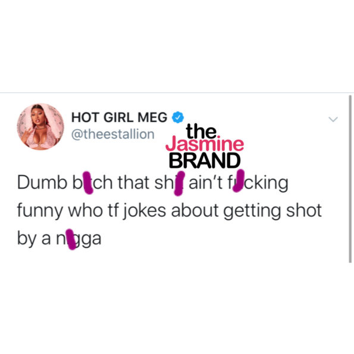
Task: Click the vertical scrollbar beside the tweet
Action: (x=350, y=179)
